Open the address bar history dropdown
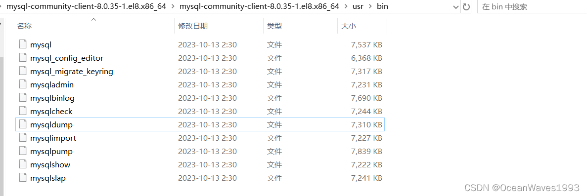The height and width of the screenshot is (196, 587). coord(455,7)
